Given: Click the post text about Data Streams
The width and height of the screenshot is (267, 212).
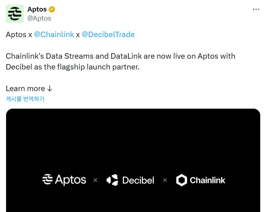Looking at the screenshot, I should click(x=120, y=62).
